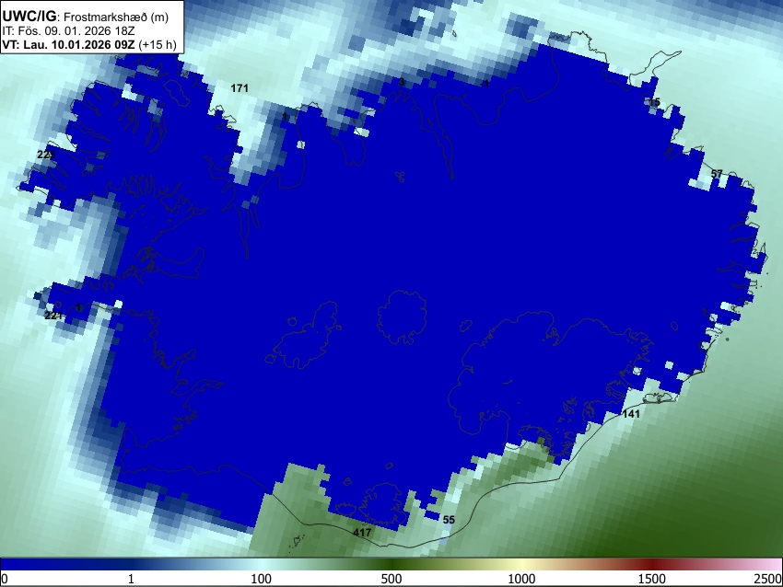
Task: Click the color scale label 100
Action: 262,579
